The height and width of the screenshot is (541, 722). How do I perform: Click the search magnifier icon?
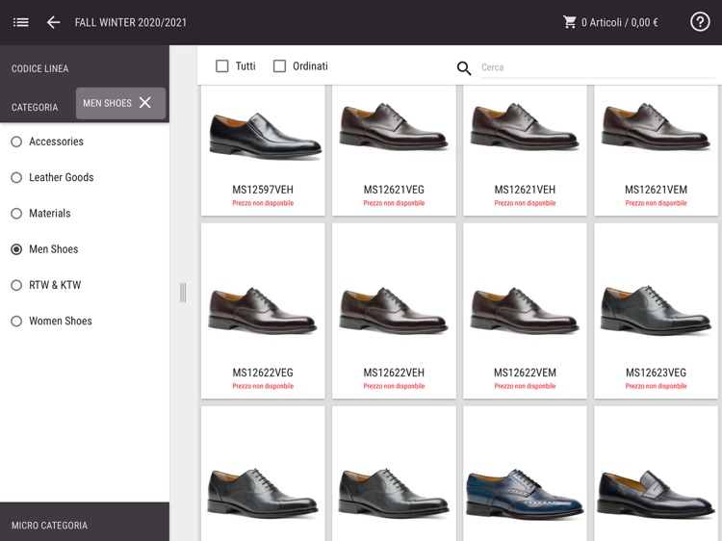(464, 68)
